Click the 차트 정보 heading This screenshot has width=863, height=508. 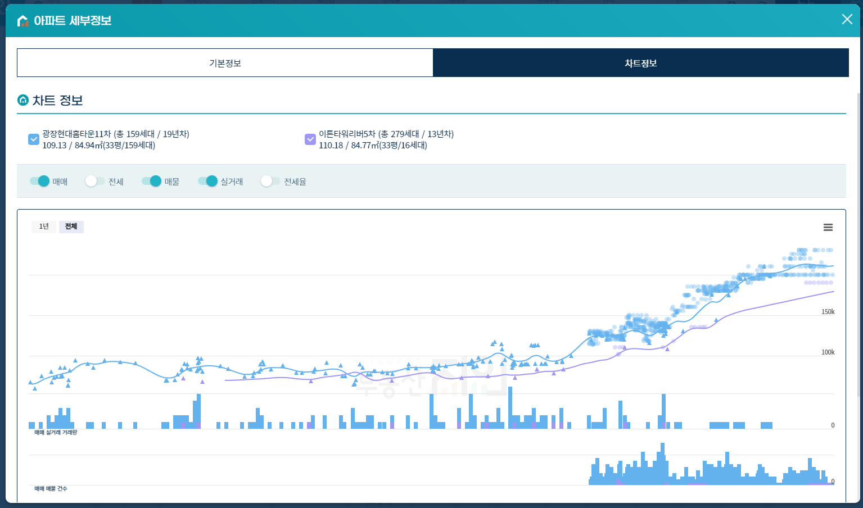[58, 100]
